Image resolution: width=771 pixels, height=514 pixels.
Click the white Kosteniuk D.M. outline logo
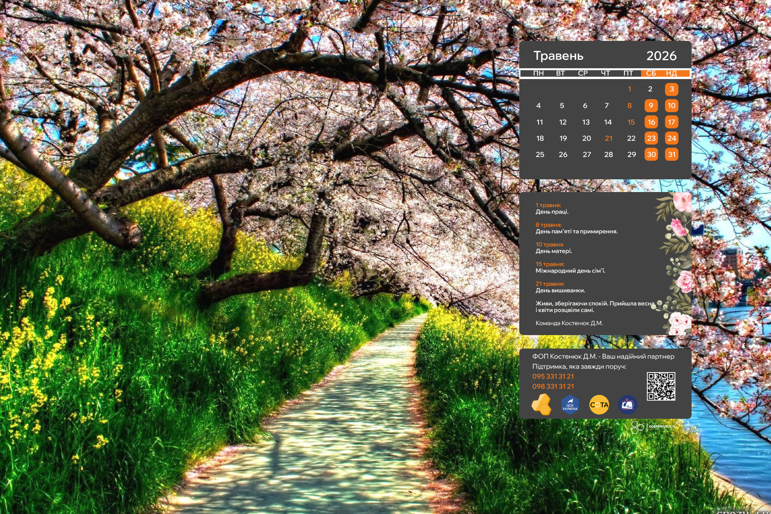click(652, 426)
